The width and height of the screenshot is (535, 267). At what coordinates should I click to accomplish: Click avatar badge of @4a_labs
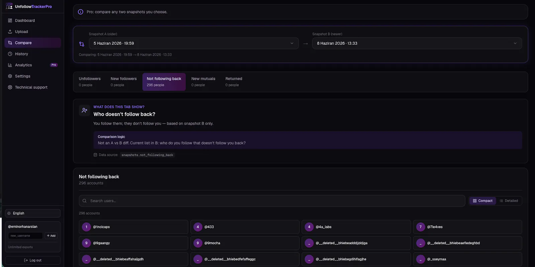[309, 227]
